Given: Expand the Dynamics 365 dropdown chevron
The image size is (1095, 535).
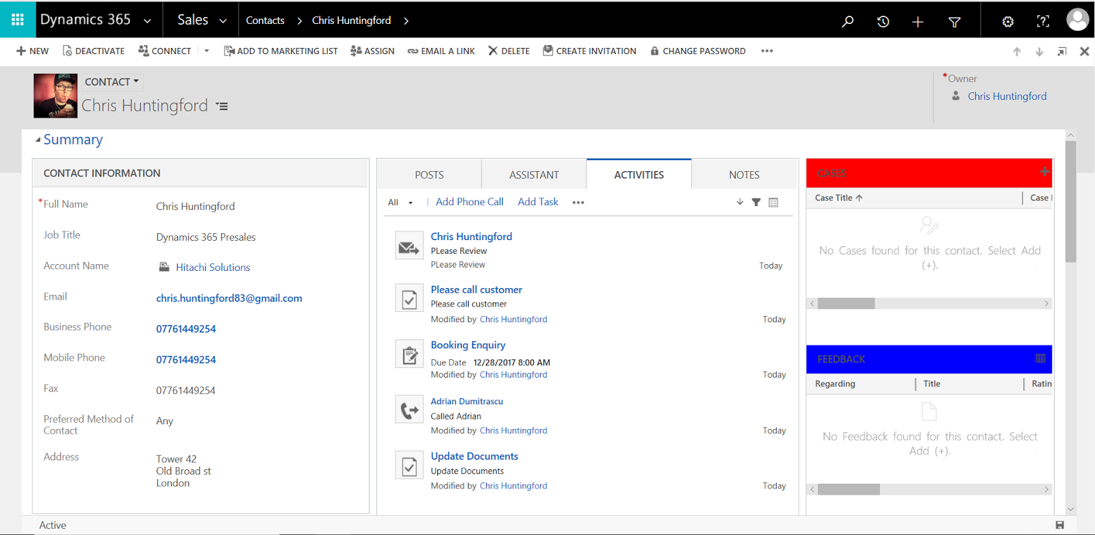Looking at the screenshot, I should 147,21.
